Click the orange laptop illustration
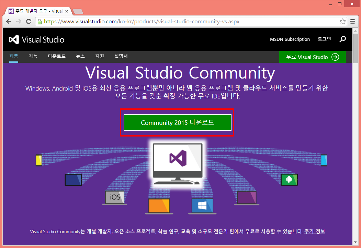 pos(159,206)
